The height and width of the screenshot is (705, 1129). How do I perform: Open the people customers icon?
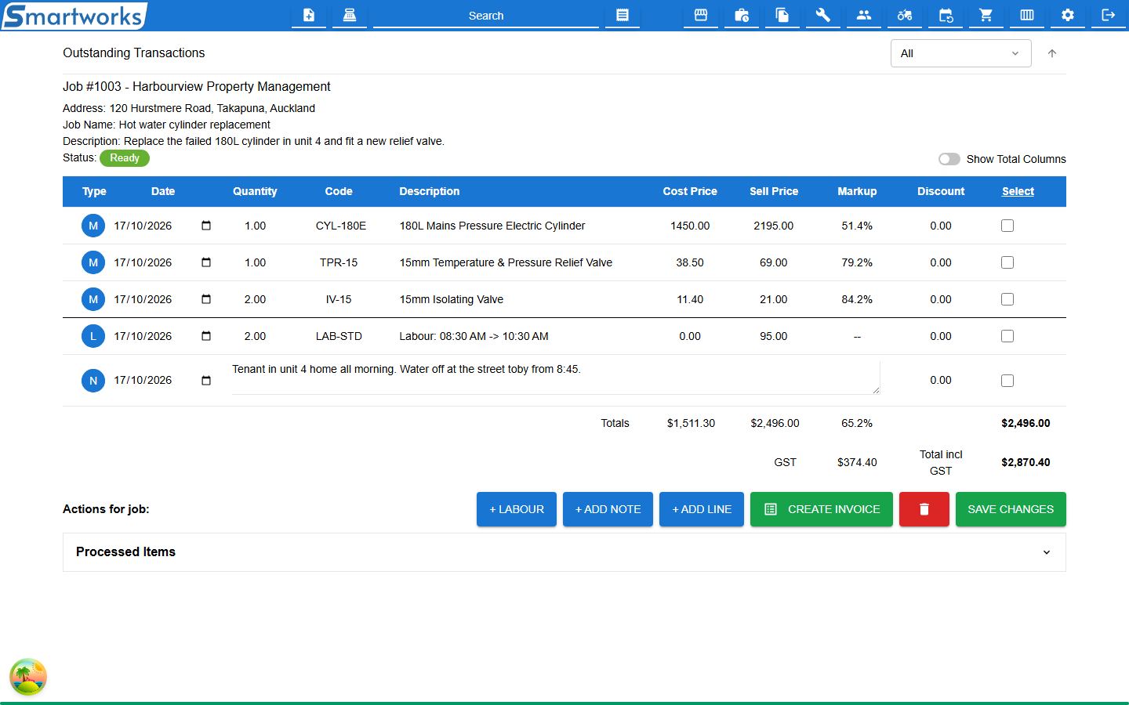(864, 15)
